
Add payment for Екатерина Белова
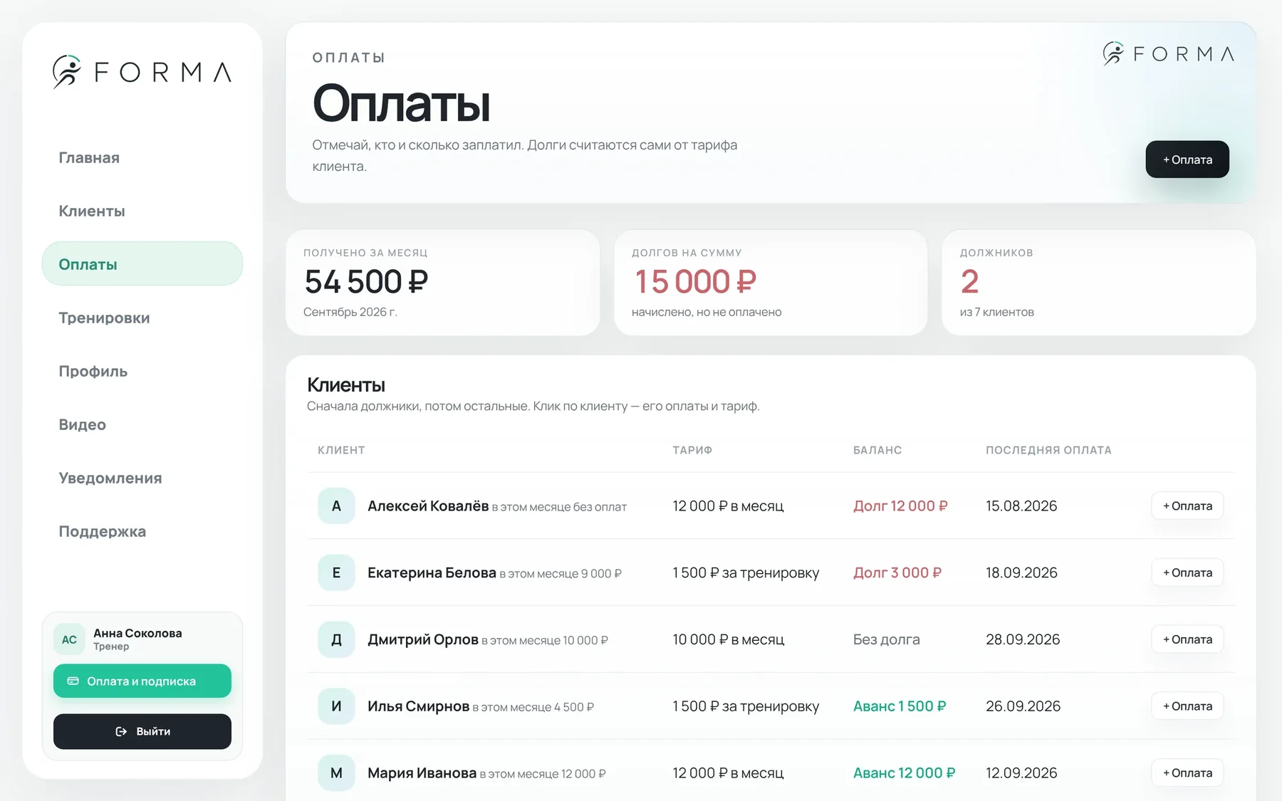(x=1187, y=573)
